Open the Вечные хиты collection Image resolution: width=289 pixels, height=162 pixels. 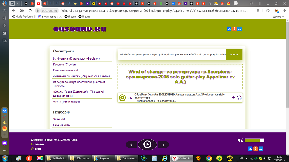pos(62,125)
